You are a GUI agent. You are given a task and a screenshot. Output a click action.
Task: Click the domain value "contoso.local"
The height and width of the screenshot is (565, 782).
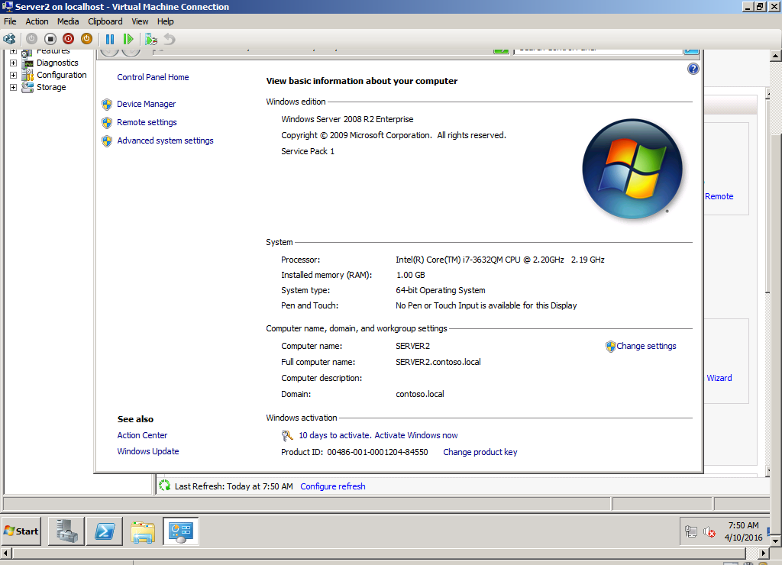pos(420,394)
